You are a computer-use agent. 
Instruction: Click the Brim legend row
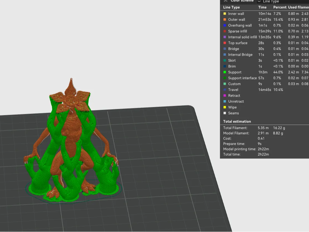pyautogui.click(x=232, y=66)
